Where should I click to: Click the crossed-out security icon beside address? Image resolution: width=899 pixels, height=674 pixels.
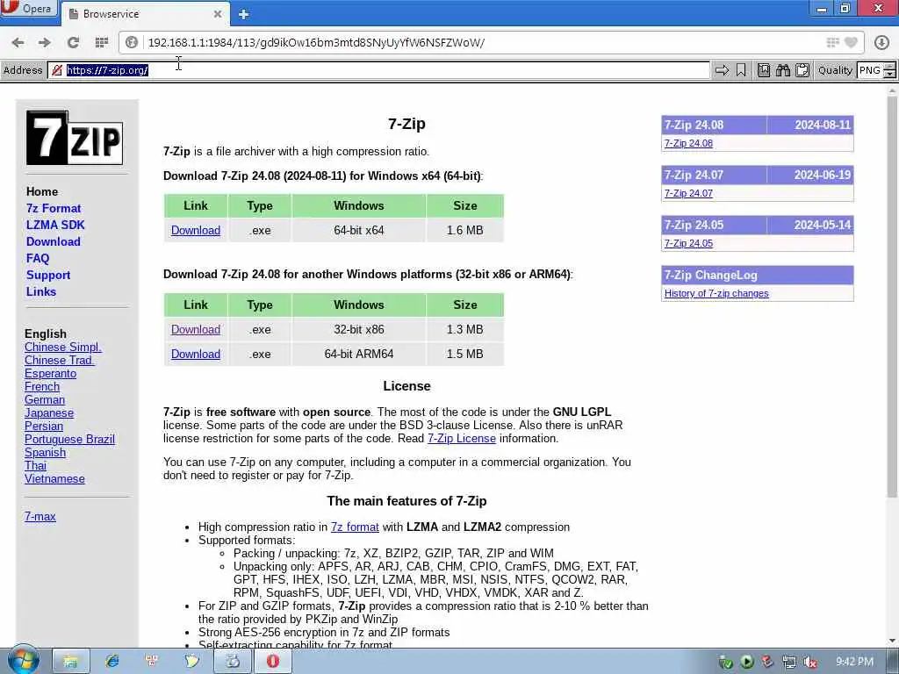coord(57,70)
